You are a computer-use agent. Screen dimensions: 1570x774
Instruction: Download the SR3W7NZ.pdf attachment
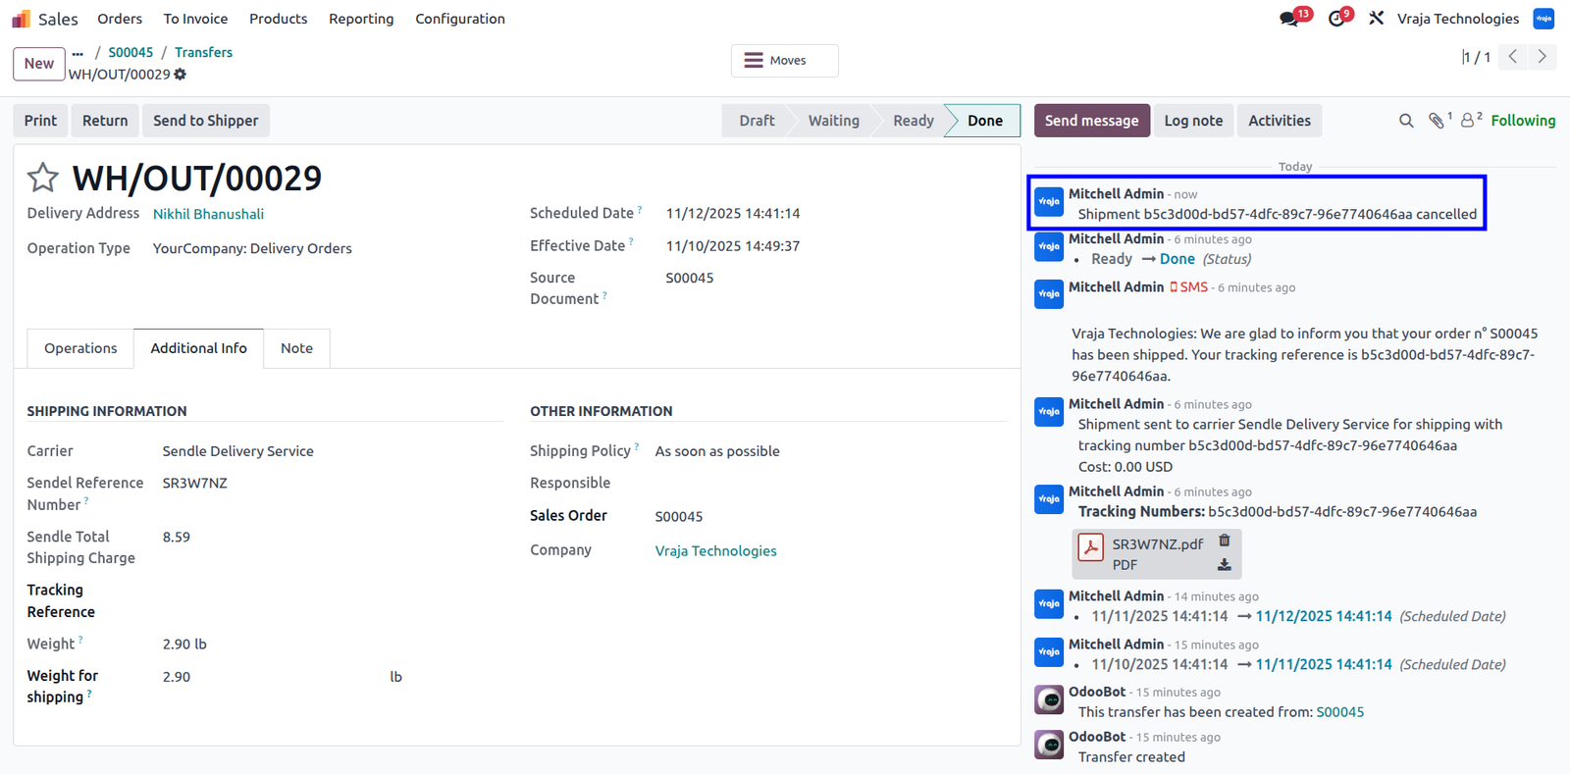click(x=1225, y=565)
